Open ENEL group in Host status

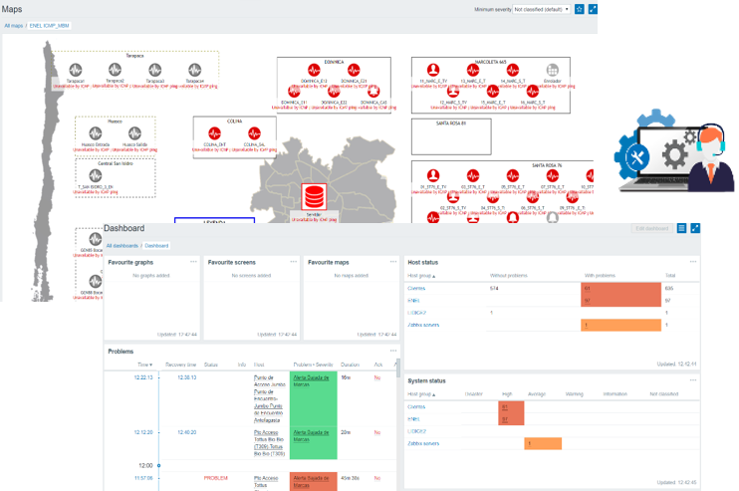413,301
